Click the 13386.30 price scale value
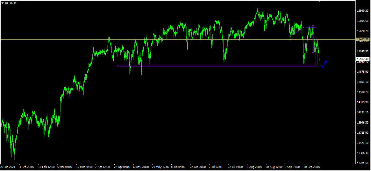The height and width of the screenshot is (171, 371). [x=363, y=153]
